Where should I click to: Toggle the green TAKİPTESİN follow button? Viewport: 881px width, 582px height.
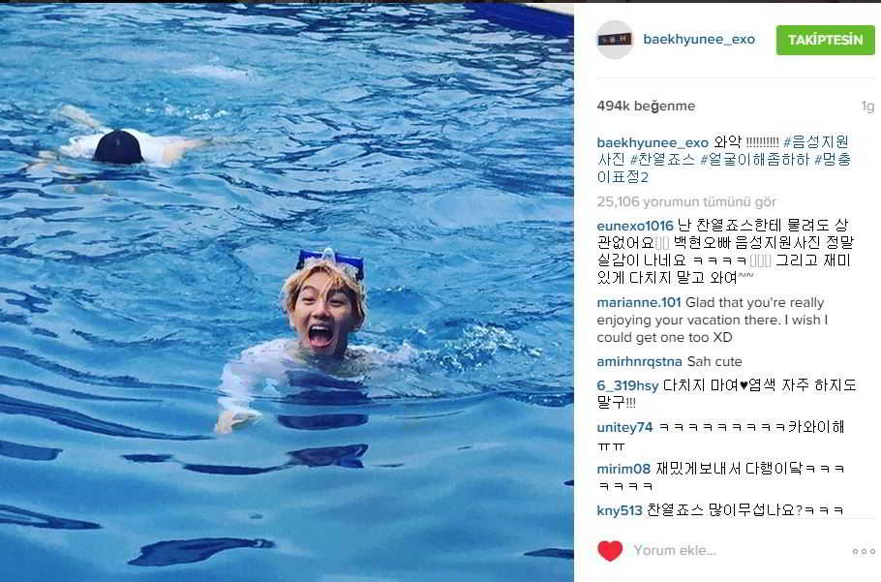[826, 40]
